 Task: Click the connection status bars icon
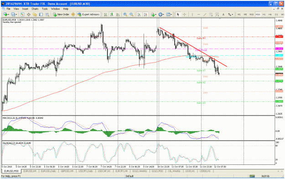pos(252,176)
